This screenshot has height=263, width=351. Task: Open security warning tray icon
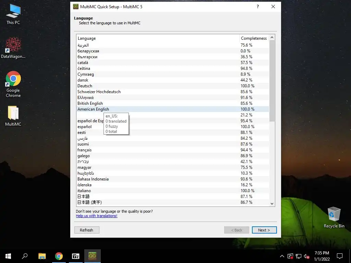[290, 256]
